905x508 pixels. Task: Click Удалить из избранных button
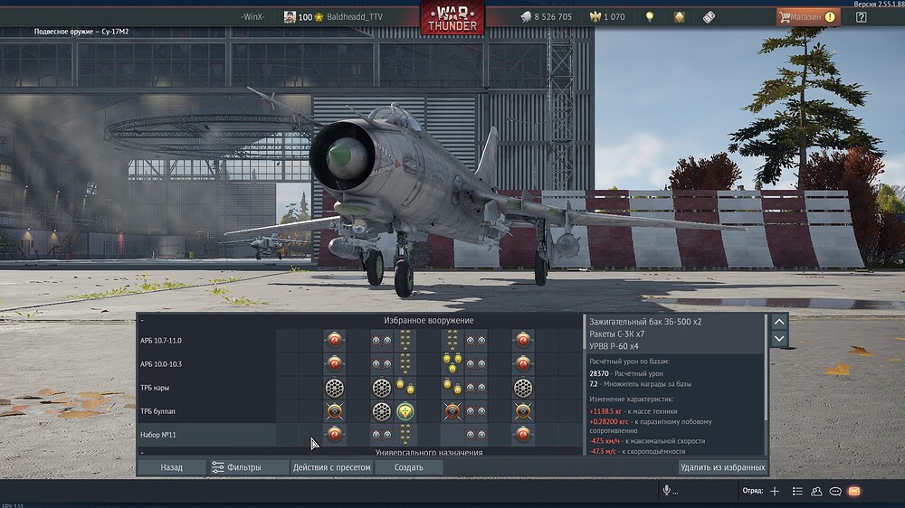tap(722, 467)
